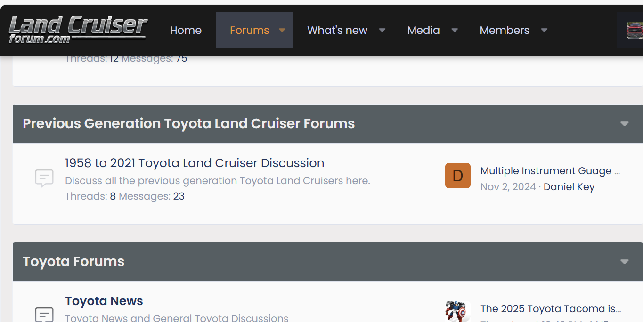
Task: Open the What's new navigation item
Action: [337, 30]
